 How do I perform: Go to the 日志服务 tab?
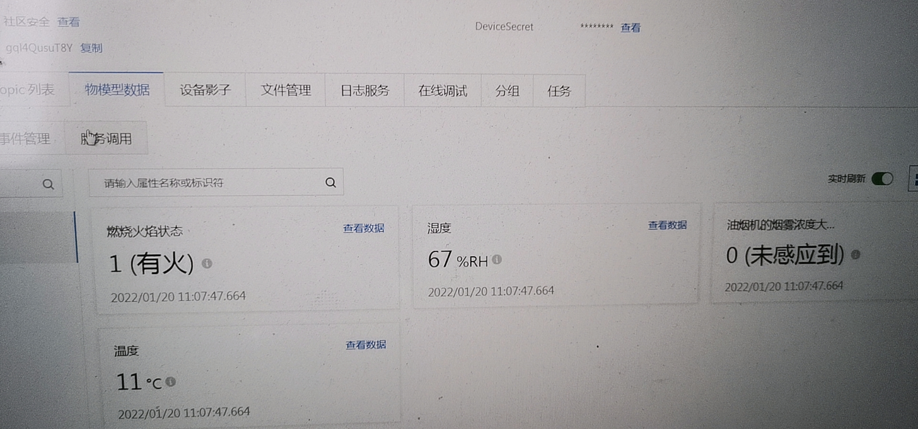pos(365,91)
